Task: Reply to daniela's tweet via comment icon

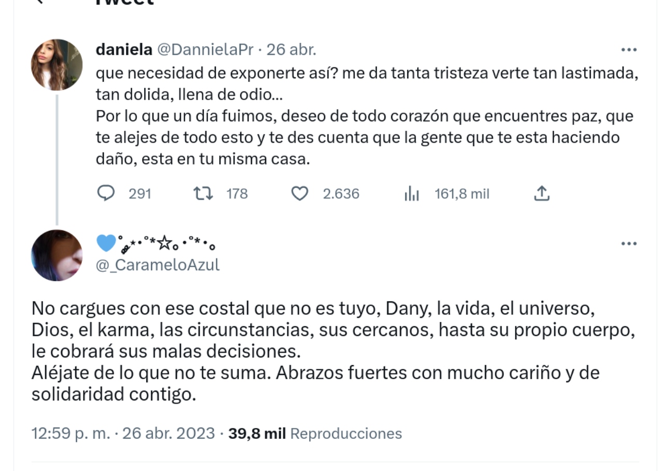Action: [x=106, y=193]
